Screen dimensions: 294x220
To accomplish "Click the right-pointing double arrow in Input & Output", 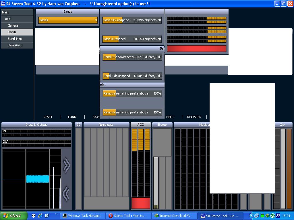I will click(x=67, y=165).
